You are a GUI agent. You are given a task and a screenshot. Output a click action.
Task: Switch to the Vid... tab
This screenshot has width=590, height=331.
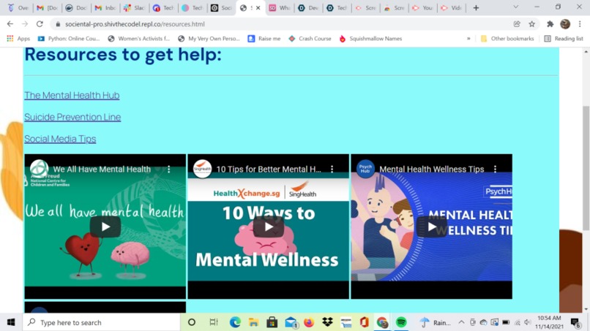[x=452, y=8]
